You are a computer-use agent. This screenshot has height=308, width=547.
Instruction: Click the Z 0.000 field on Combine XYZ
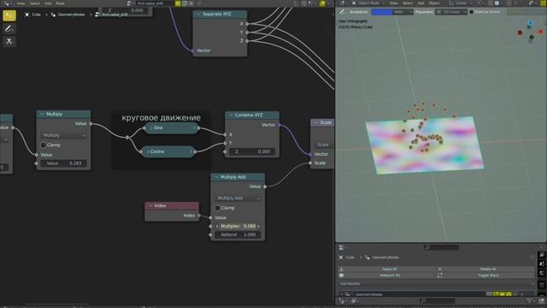point(252,151)
